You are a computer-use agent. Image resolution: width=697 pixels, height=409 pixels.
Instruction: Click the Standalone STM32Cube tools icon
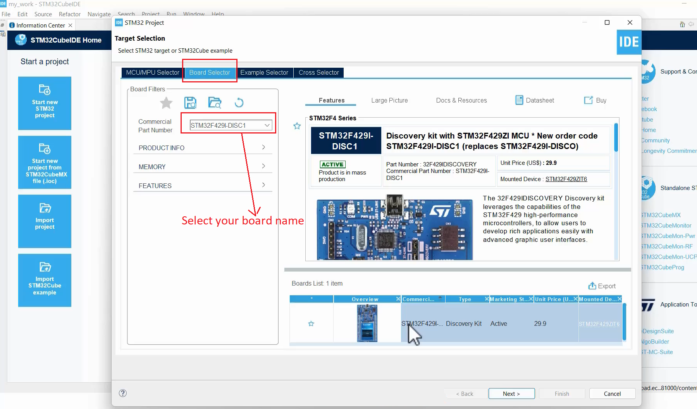tap(648, 188)
